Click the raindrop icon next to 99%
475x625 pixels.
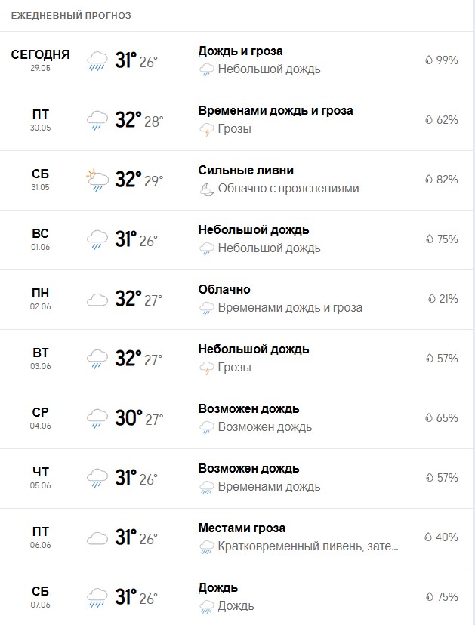tap(429, 60)
